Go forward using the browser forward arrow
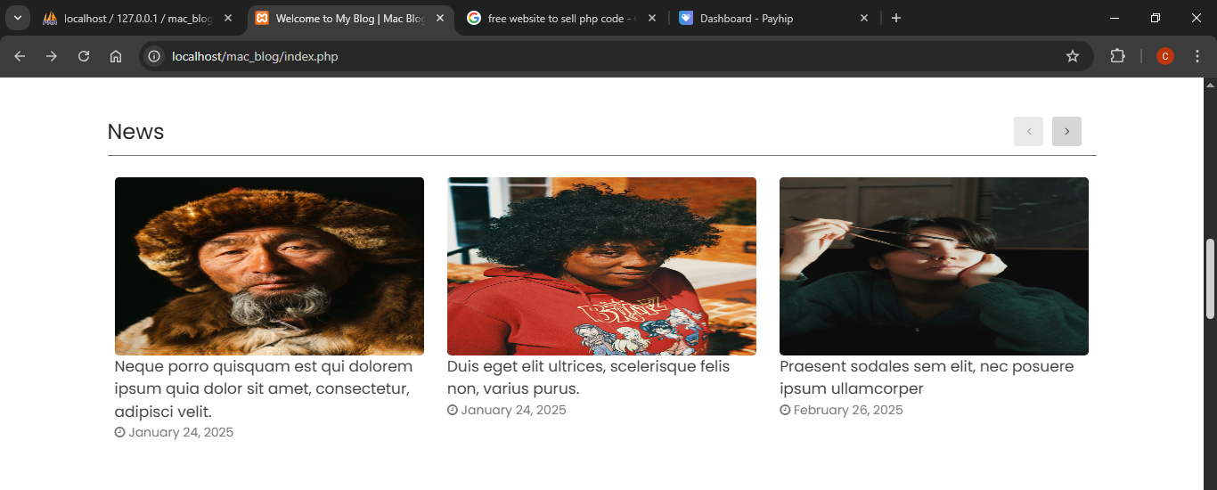 [x=52, y=56]
